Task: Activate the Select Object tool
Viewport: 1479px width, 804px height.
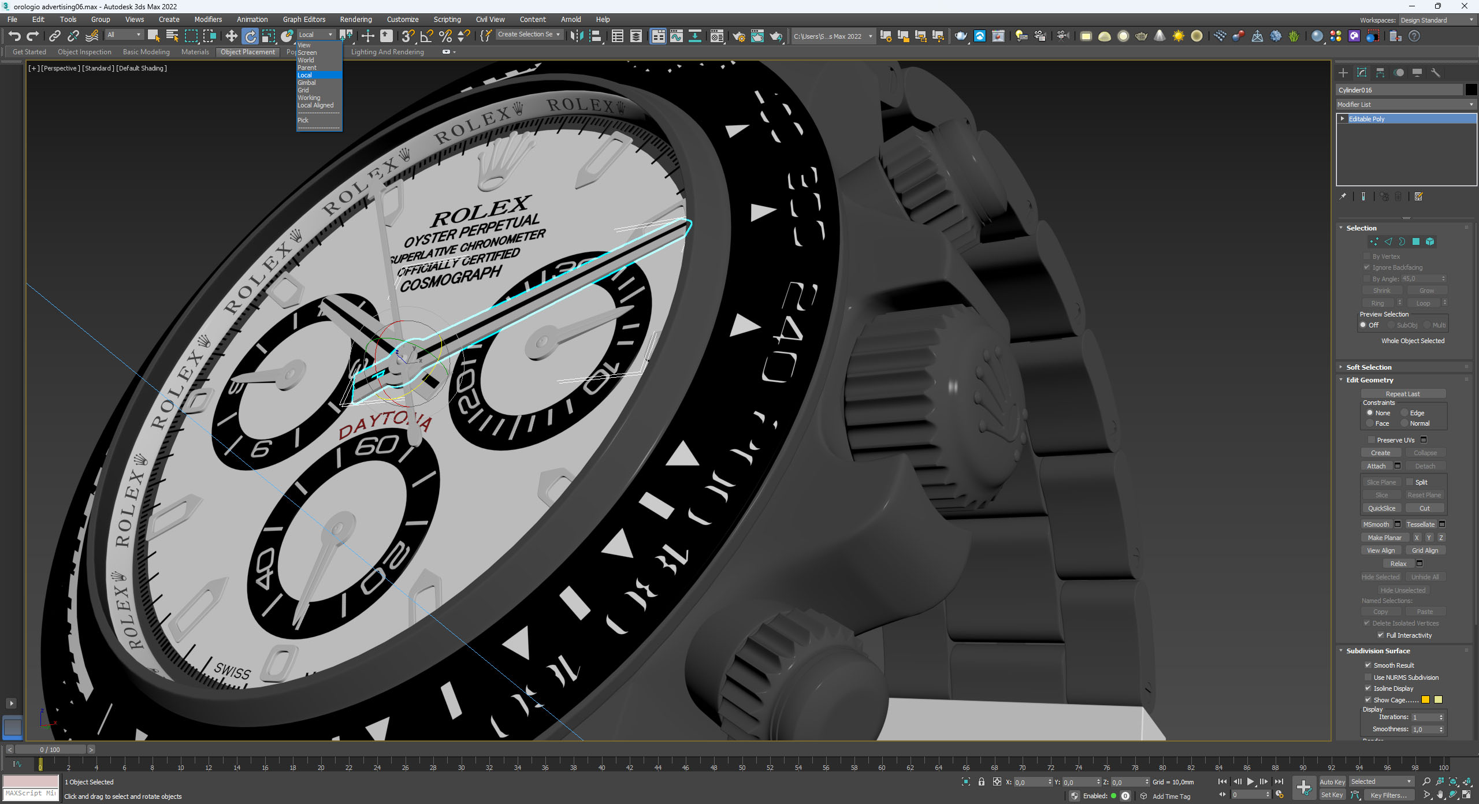Action: click(x=153, y=36)
